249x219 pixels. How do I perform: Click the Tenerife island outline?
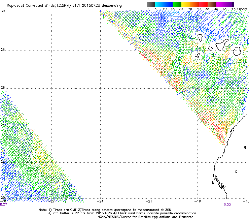(x=222, y=45)
